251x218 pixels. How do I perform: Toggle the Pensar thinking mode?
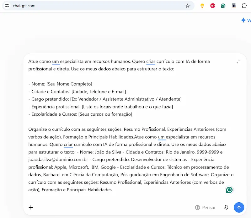(205, 208)
